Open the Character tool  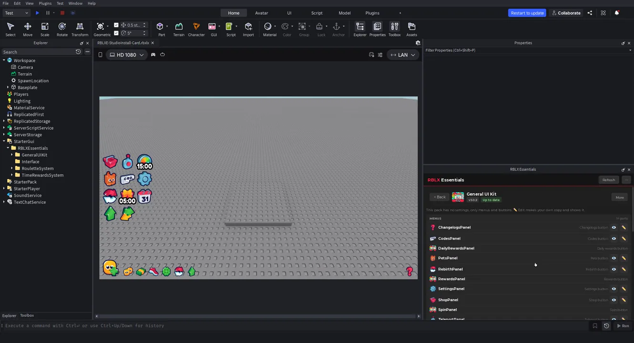click(x=196, y=29)
